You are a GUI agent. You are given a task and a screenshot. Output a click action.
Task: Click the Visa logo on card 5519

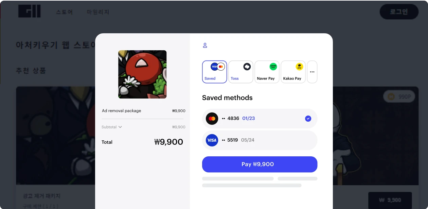(x=212, y=140)
